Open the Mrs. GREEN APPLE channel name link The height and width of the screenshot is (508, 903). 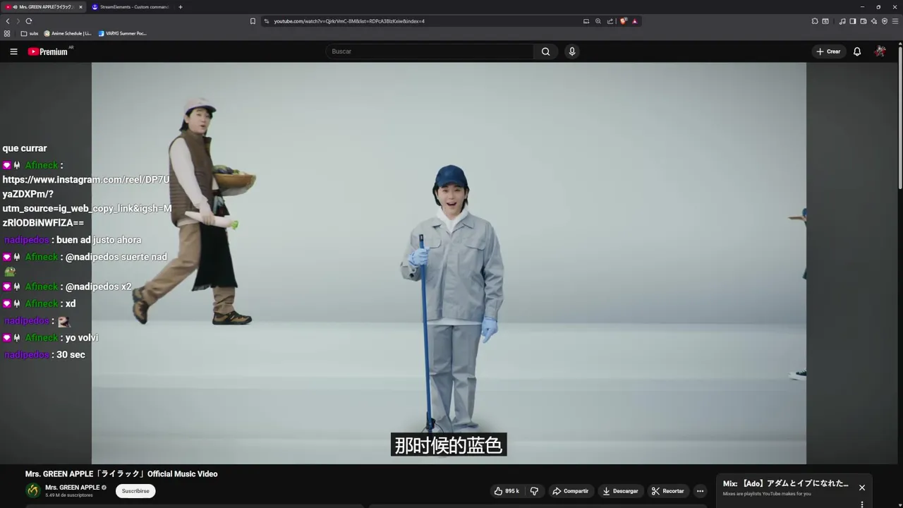pyautogui.click(x=73, y=488)
